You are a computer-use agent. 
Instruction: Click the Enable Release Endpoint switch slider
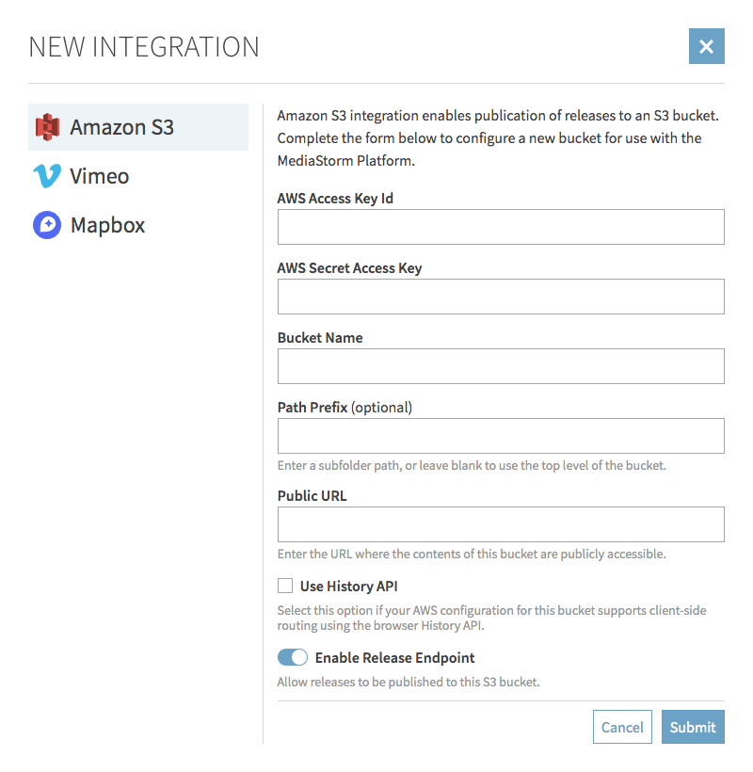293,657
